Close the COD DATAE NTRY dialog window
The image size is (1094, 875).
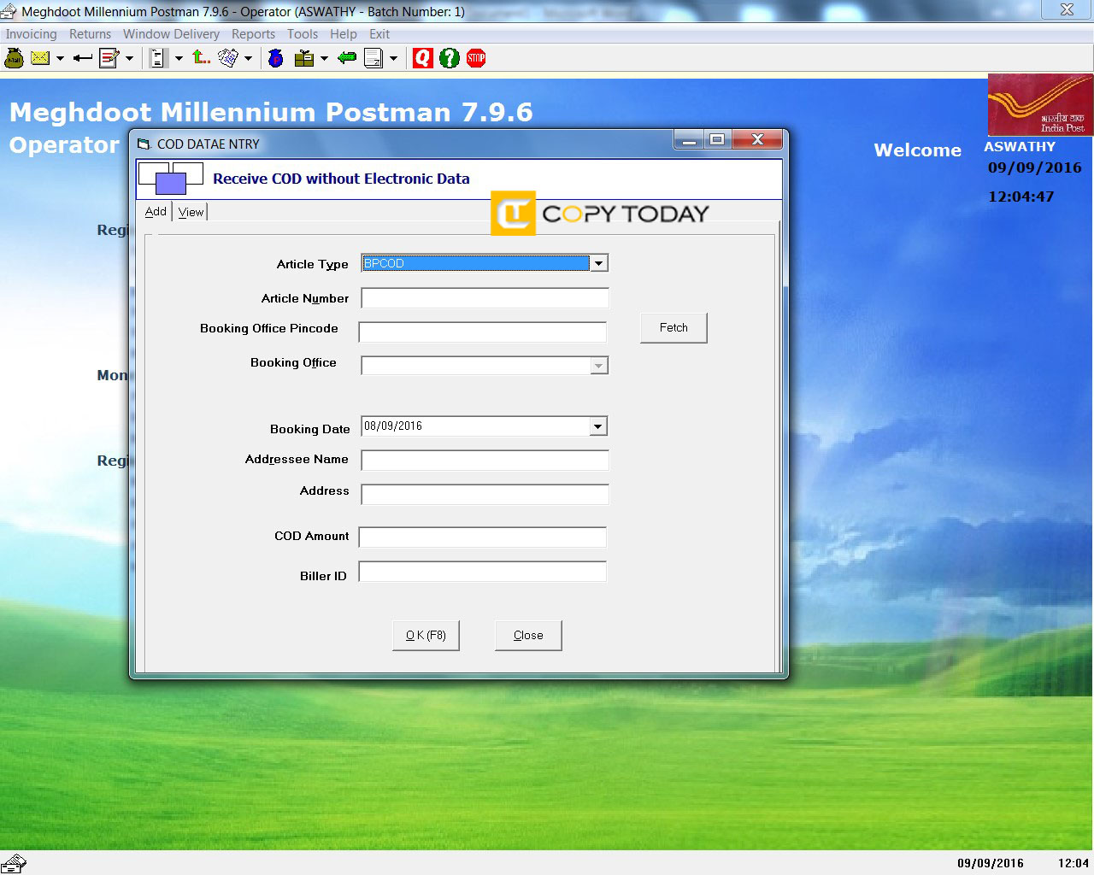point(757,140)
